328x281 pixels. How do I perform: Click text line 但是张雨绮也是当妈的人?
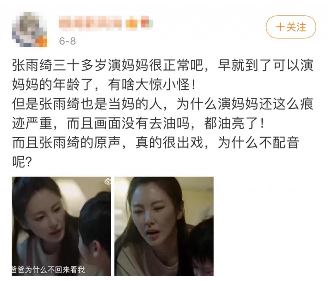[162, 104]
